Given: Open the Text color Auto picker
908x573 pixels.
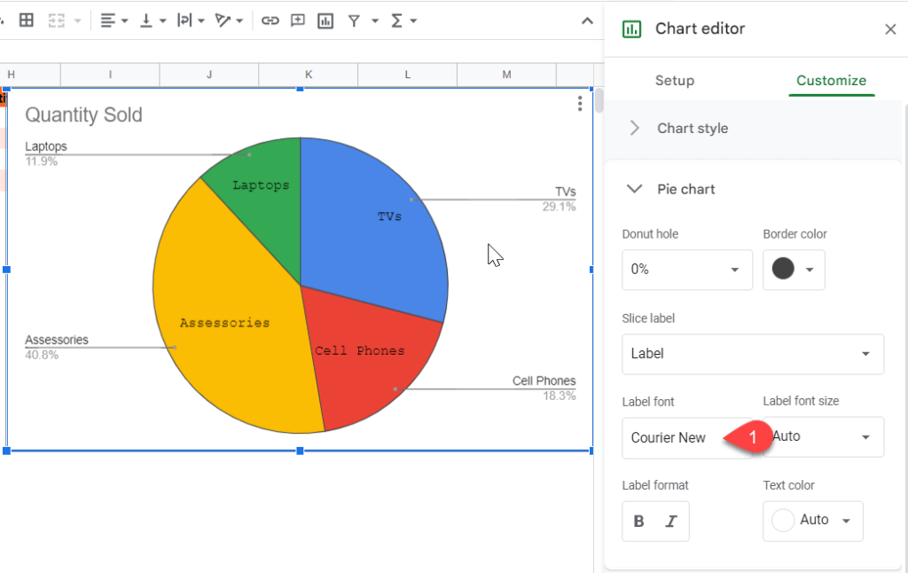Looking at the screenshot, I should (812, 521).
